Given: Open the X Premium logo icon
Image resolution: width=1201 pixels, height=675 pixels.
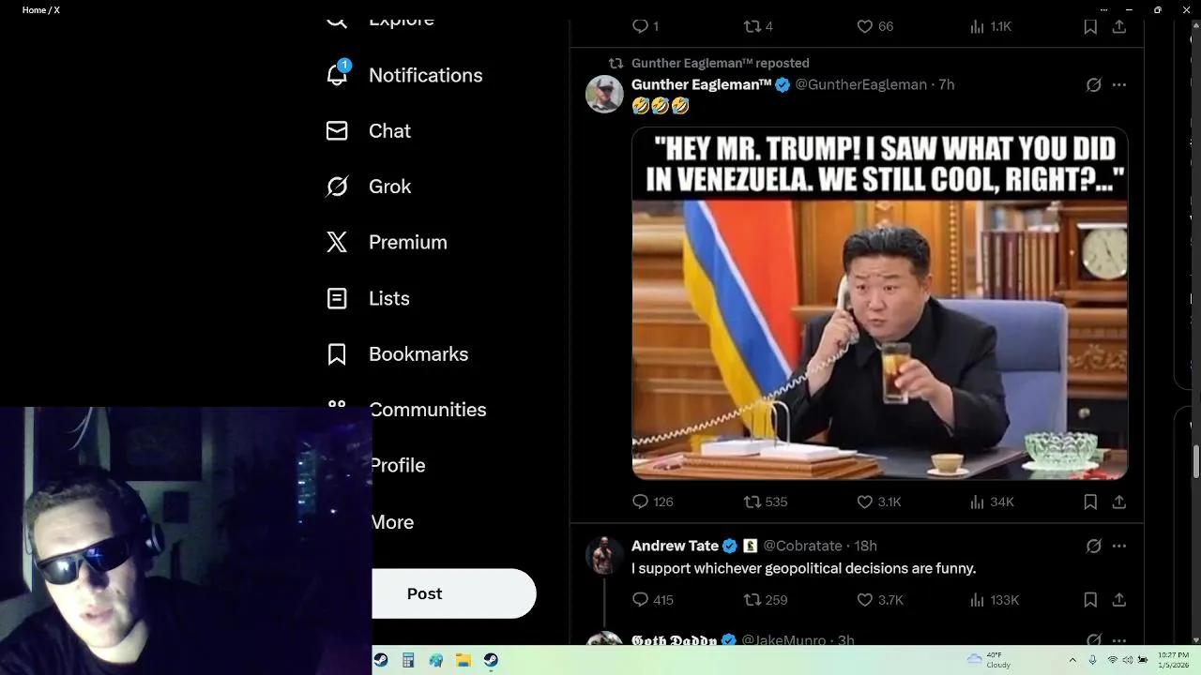Looking at the screenshot, I should pos(337,242).
